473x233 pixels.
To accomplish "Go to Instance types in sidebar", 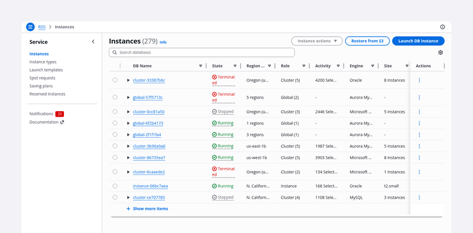I will click(43, 62).
